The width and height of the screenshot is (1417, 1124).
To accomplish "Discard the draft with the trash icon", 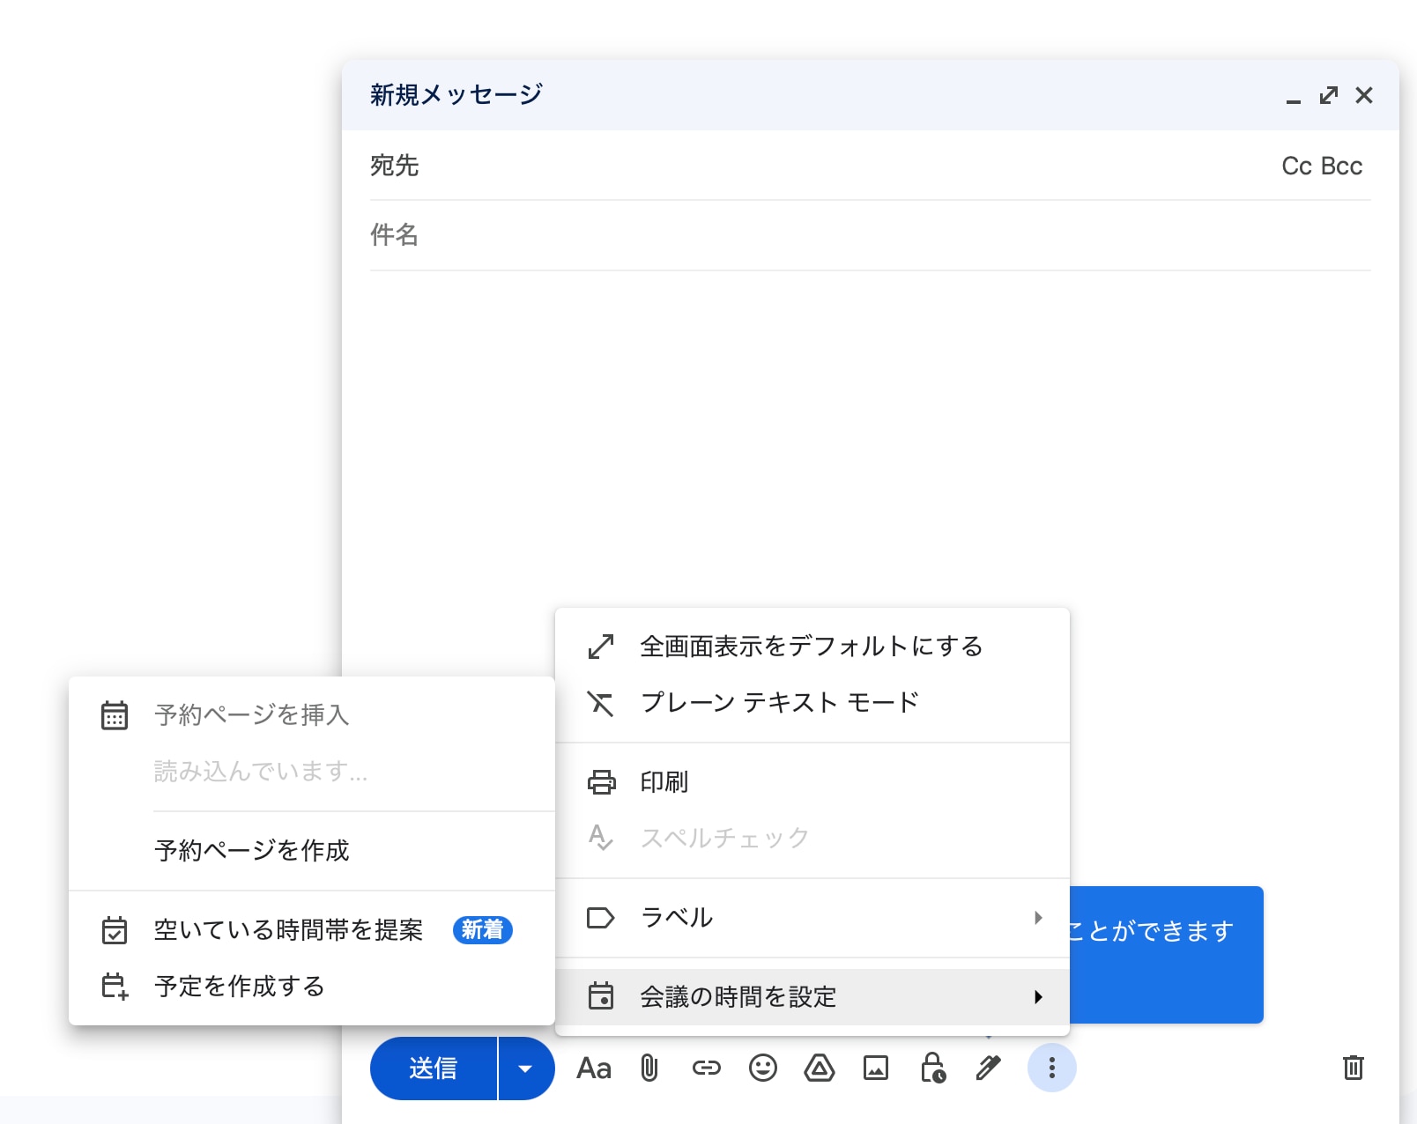I will pyautogui.click(x=1354, y=1069).
